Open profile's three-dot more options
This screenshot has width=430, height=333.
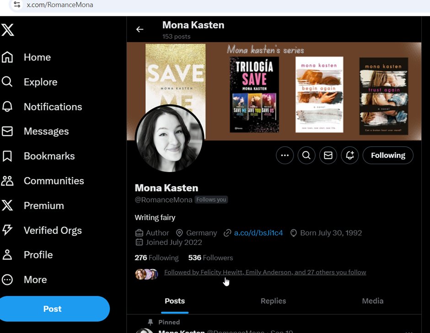click(x=285, y=155)
